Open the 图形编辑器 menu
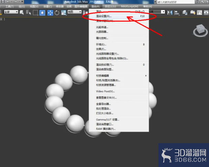209x167 pixels. [81, 6]
